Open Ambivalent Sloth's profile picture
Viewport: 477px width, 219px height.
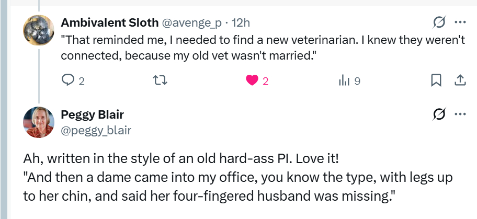(39, 30)
